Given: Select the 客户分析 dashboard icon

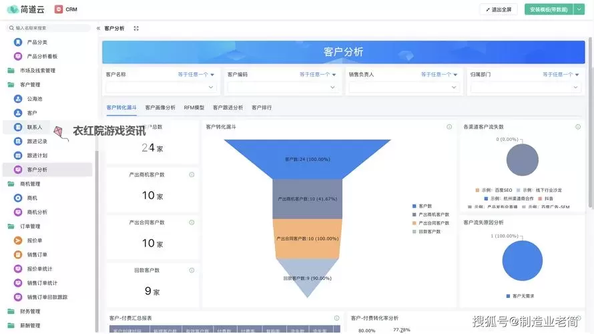Looking at the screenshot, I should (18, 170).
